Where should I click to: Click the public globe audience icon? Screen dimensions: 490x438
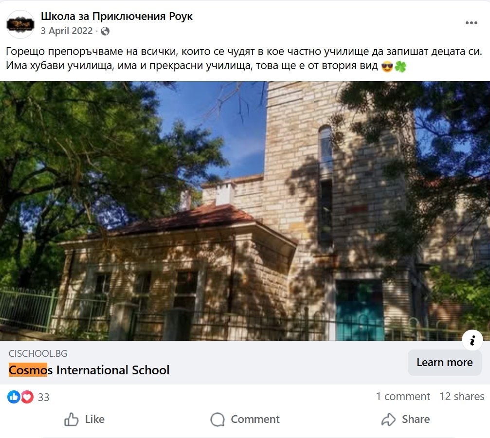pos(105,31)
